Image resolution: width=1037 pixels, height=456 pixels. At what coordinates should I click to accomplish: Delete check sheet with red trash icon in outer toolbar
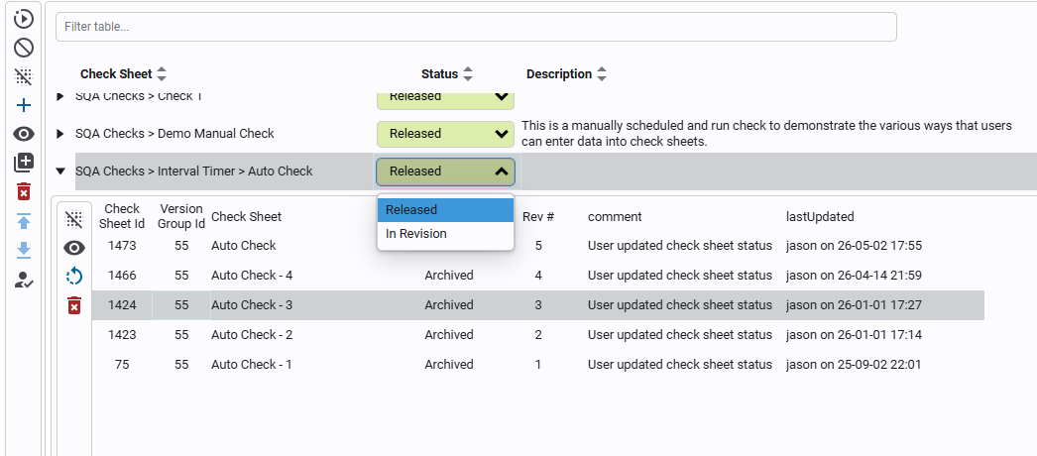click(23, 191)
